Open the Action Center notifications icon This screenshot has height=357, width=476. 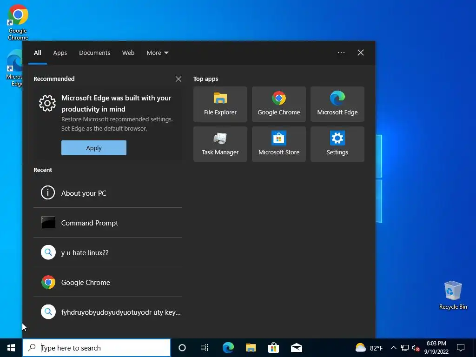(461, 348)
